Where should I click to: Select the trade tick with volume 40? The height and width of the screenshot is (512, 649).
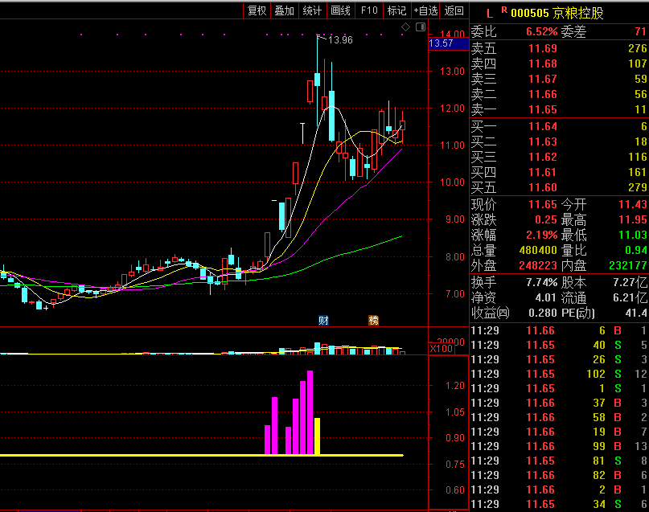click(x=559, y=346)
